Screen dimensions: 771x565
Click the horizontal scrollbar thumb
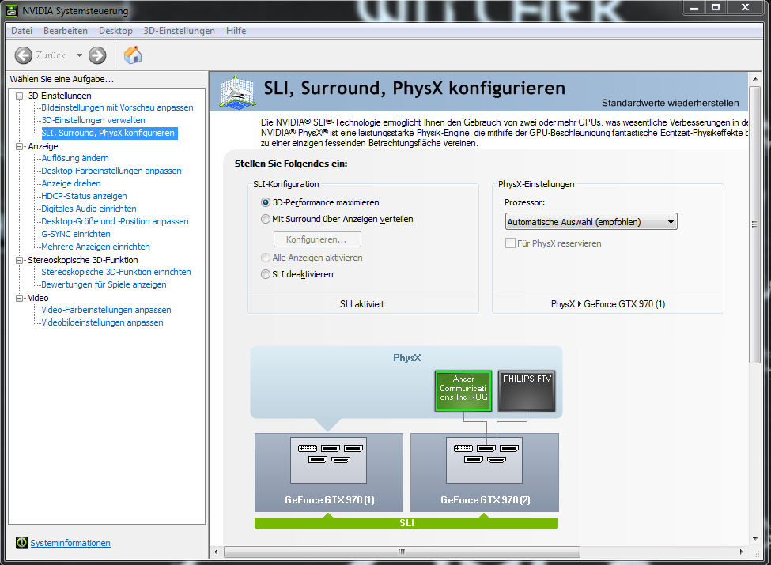click(402, 552)
